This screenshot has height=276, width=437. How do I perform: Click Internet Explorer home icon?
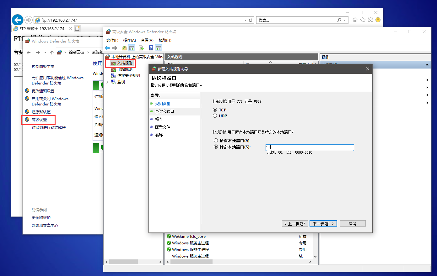click(x=355, y=20)
